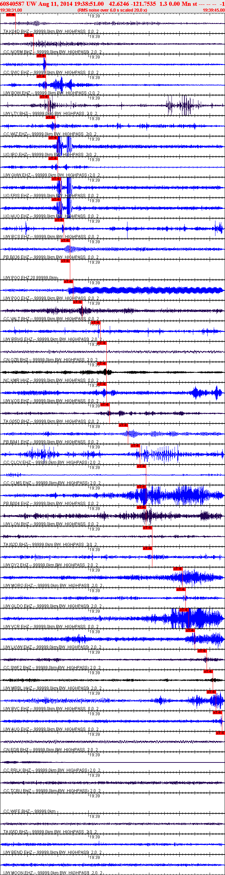Image resolution: width=225 pixels, height=875 pixels.
Task: Select the red pick marker on CC VALT trace
Action: [78, 302]
